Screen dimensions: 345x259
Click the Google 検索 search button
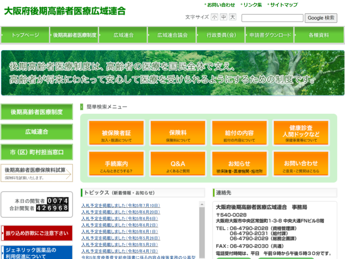pos(321,18)
